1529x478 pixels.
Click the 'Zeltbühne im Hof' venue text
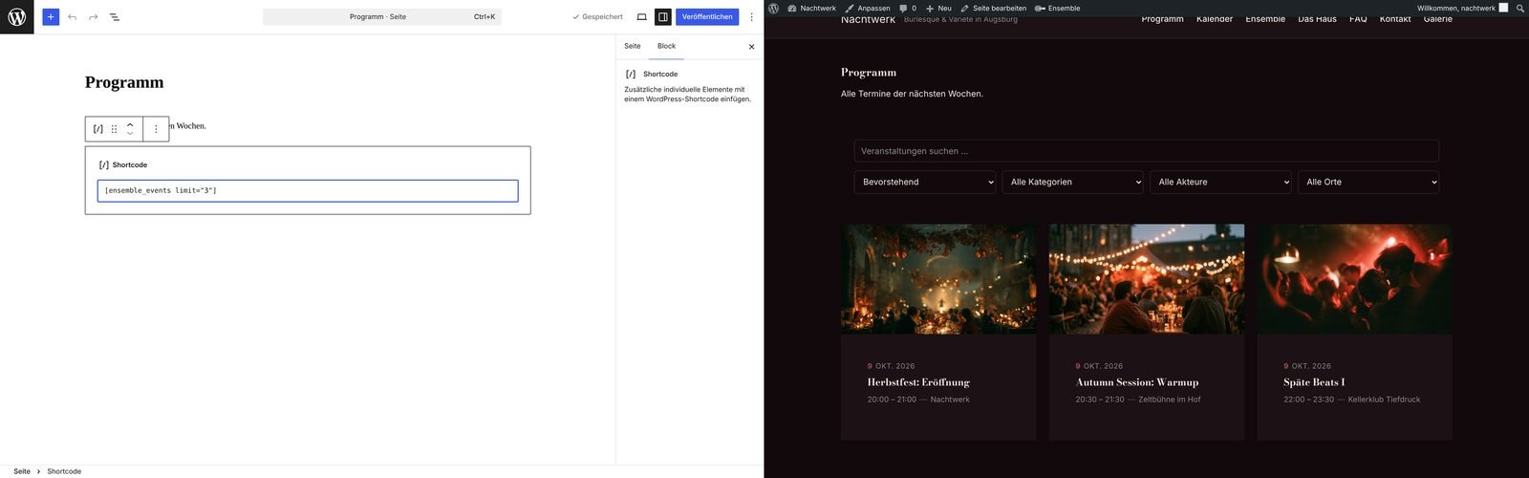[x=1170, y=400]
